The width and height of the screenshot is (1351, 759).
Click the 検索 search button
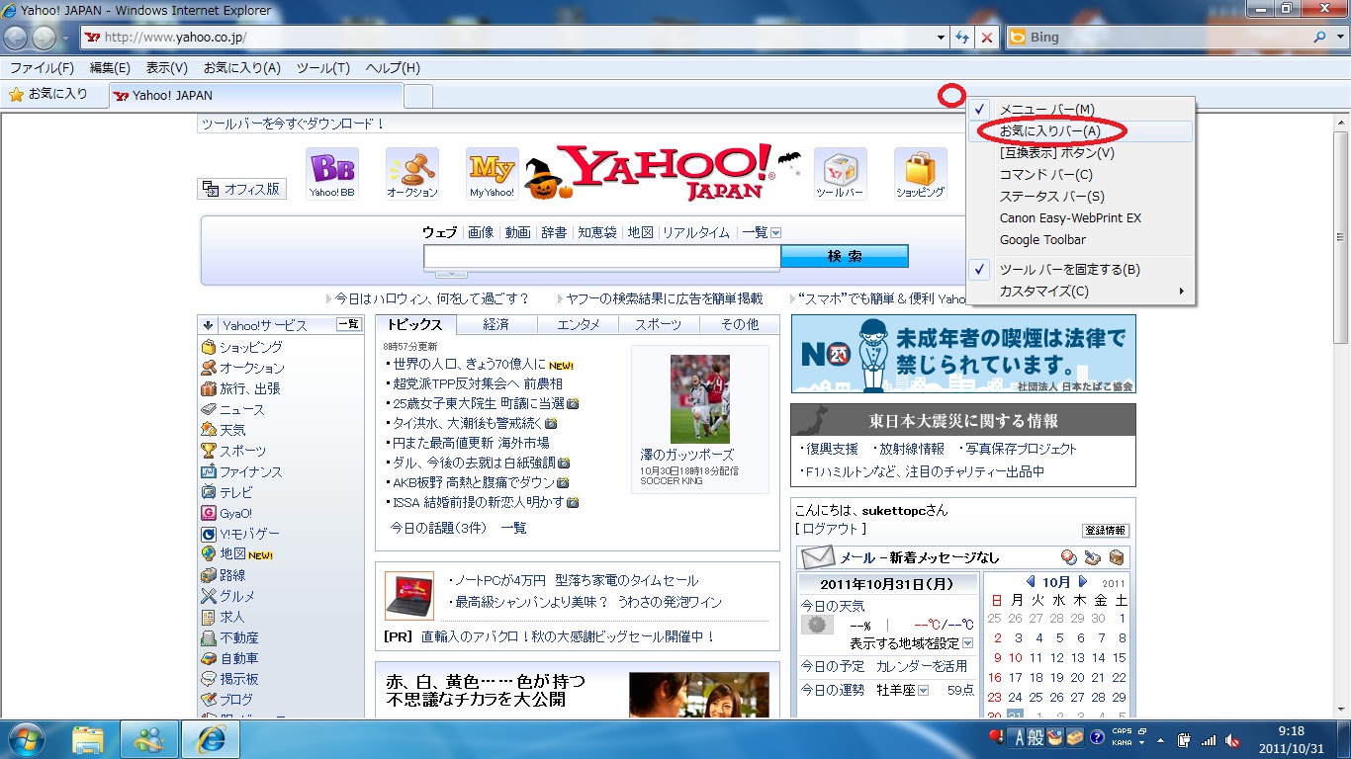[x=845, y=256]
